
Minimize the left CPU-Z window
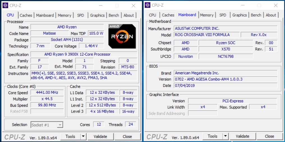[100, 6]
